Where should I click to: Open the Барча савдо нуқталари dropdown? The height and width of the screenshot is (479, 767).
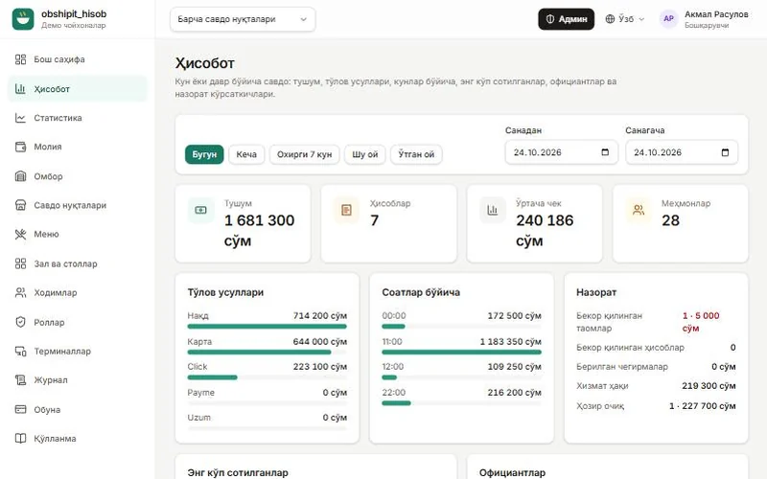243,19
